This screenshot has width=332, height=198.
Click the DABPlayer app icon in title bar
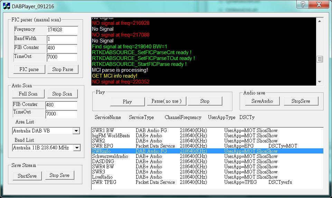[6, 6]
